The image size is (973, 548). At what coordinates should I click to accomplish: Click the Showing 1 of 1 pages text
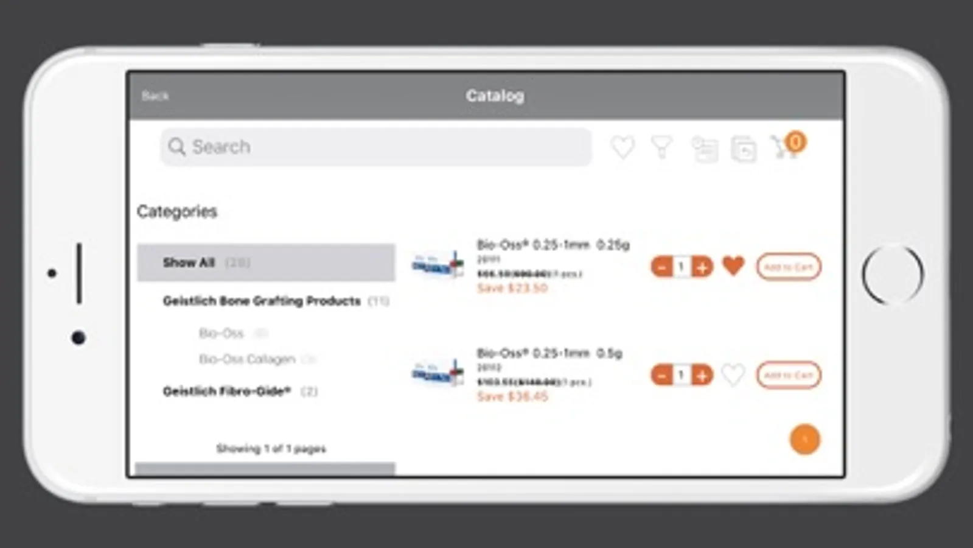(x=271, y=449)
